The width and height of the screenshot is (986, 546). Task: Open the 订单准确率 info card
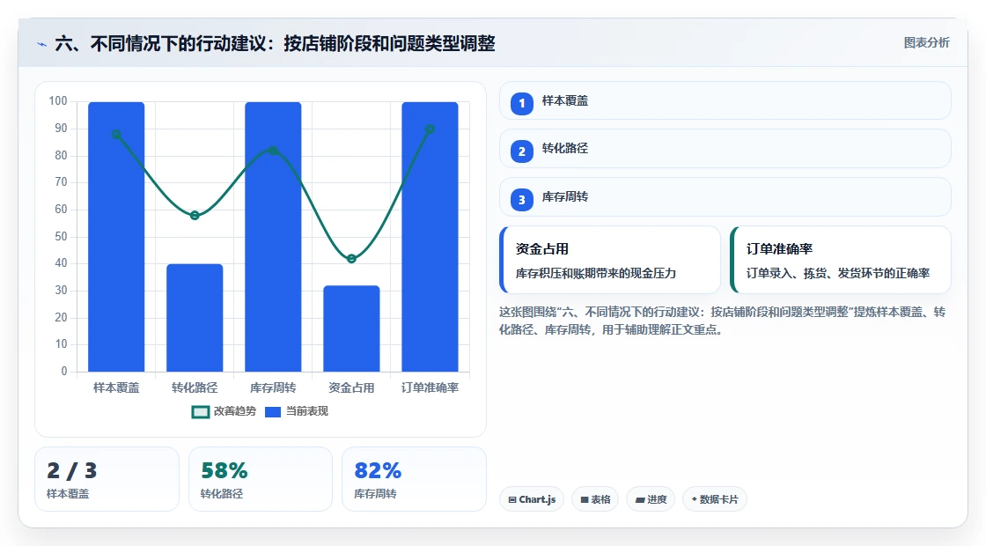point(841,260)
